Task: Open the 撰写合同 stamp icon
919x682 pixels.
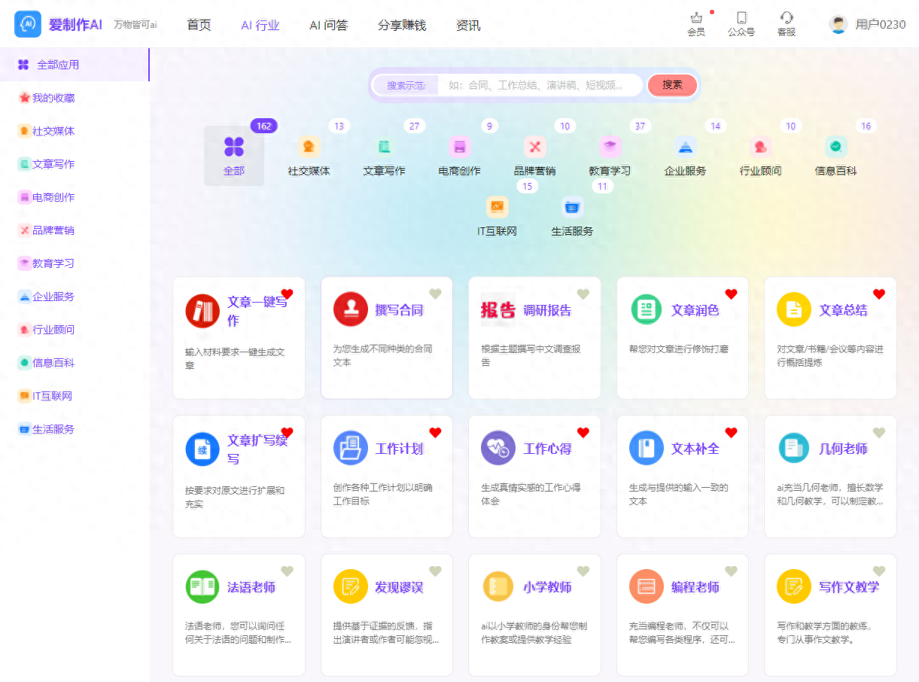Action: click(x=351, y=309)
